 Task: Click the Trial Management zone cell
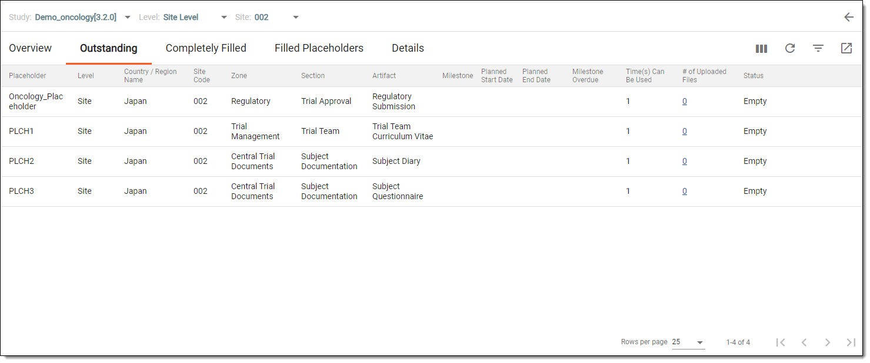coord(255,131)
